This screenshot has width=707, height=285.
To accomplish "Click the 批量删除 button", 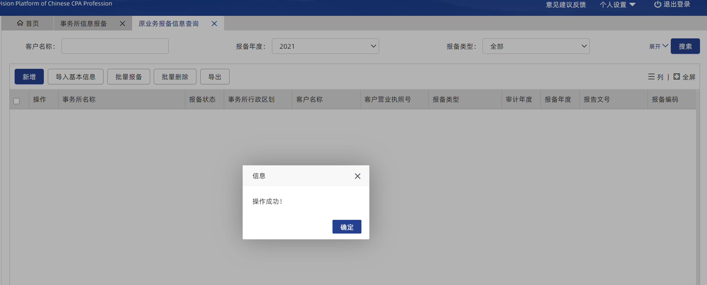I will pyautogui.click(x=175, y=77).
